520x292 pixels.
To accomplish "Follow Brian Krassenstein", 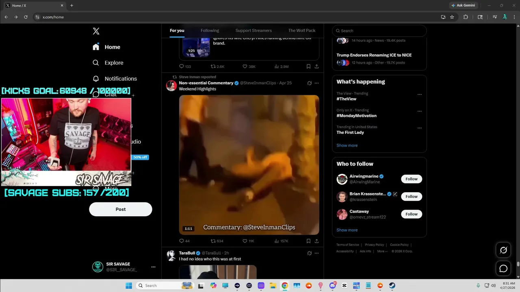I will 412,196.
